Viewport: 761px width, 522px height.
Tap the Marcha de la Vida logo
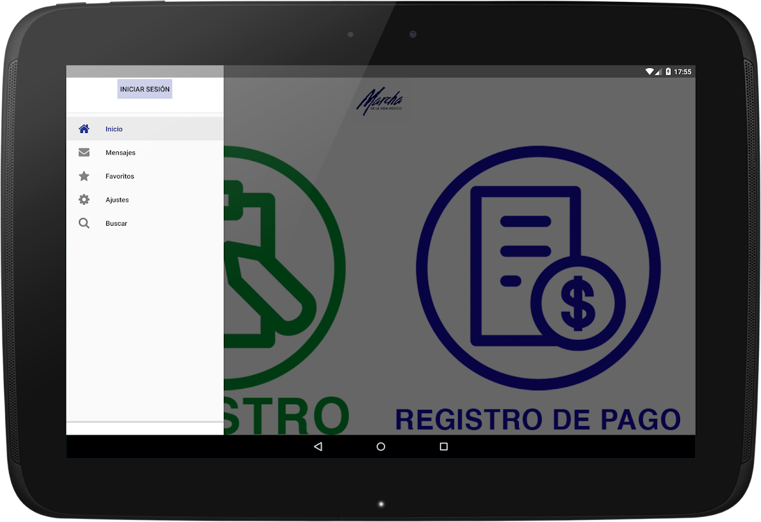[380, 100]
